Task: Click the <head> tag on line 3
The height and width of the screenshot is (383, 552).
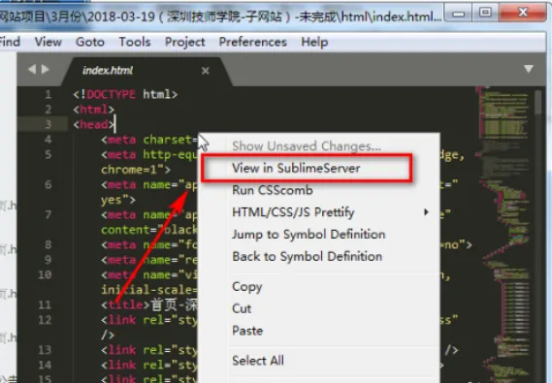Action: pos(94,124)
